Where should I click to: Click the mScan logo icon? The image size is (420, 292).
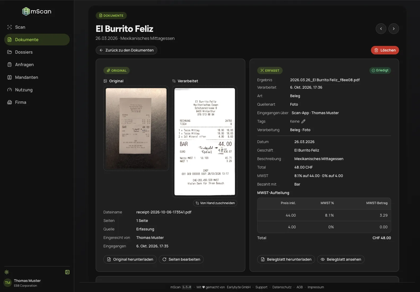click(x=26, y=11)
